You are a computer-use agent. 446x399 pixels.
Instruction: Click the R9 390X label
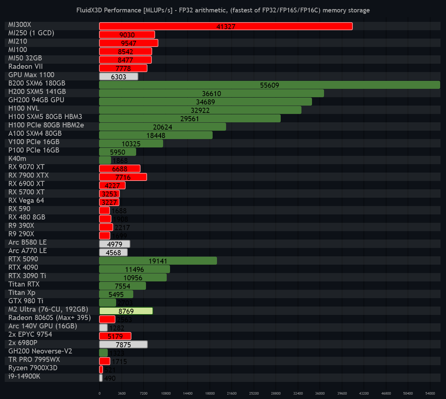[x=21, y=226]
